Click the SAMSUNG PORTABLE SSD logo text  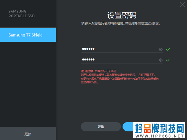pos(22,14)
